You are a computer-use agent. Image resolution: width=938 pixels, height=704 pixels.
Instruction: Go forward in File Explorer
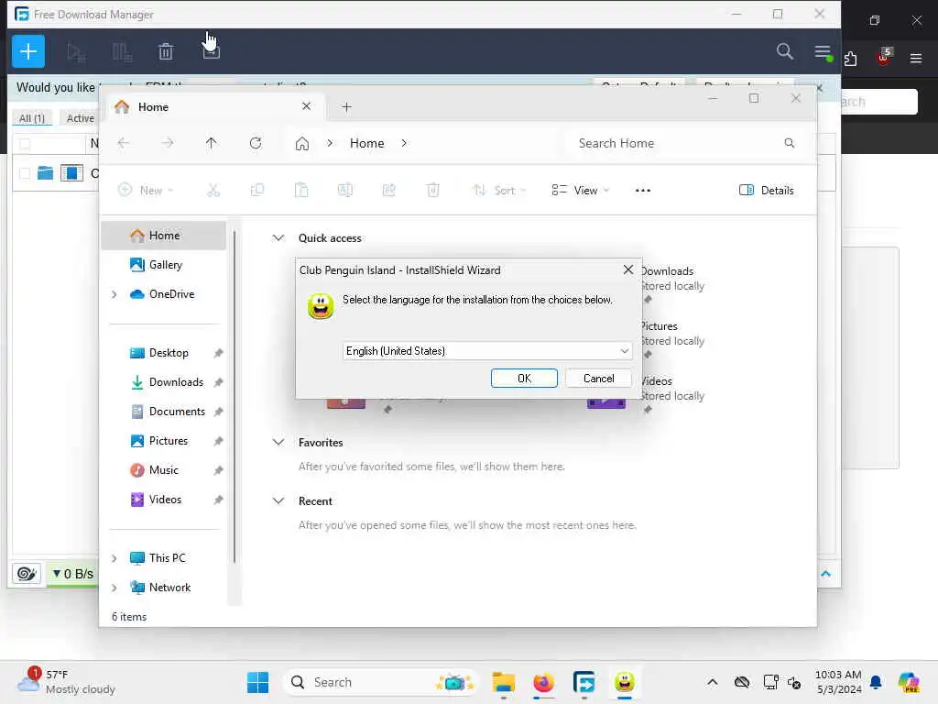coord(168,143)
